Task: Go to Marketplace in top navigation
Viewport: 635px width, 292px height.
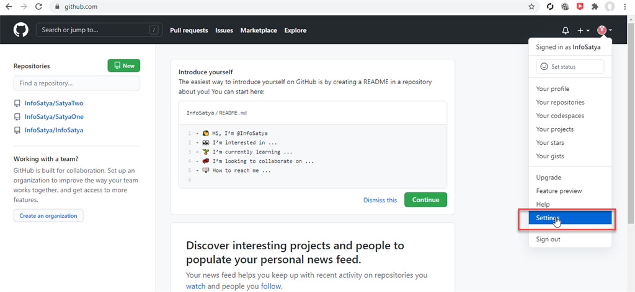Action: click(x=259, y=30)
